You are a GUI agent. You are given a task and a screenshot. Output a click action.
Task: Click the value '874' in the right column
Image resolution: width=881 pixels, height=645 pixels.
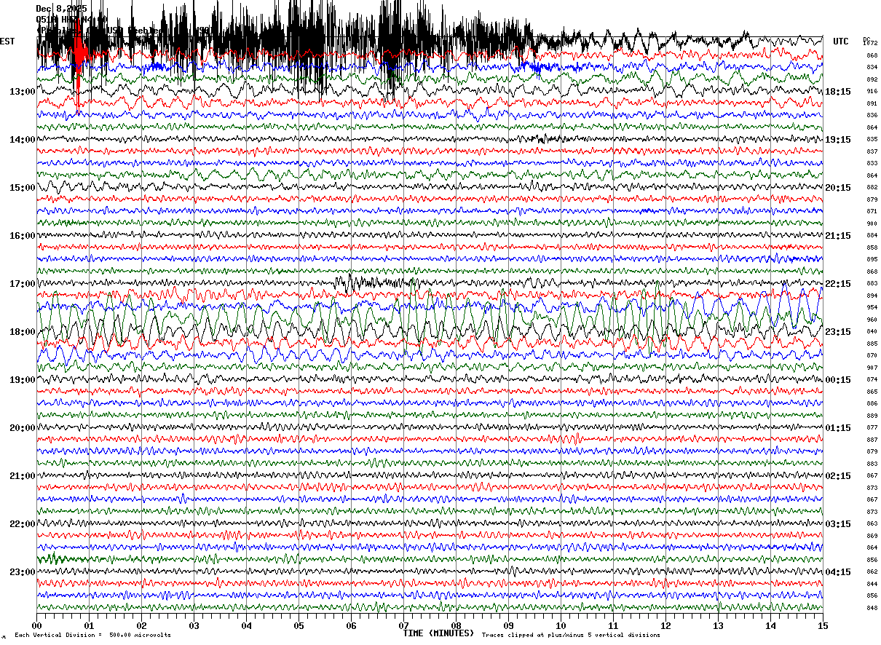pyautogui.click(x=872, y=380)
